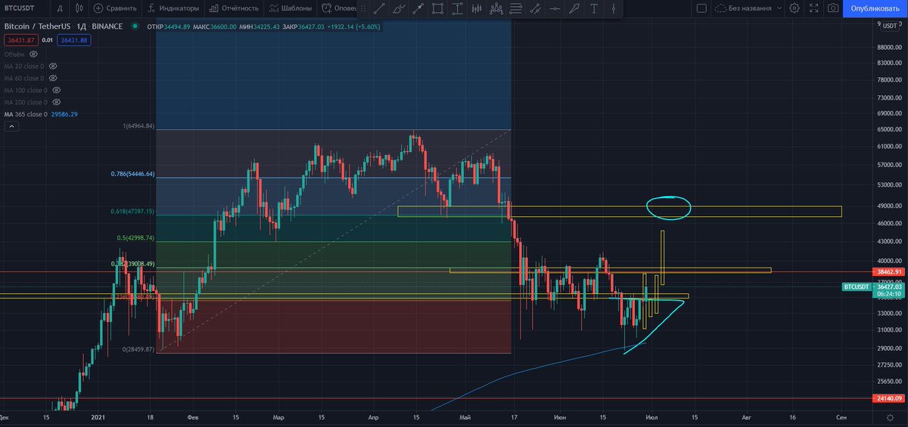Open the Без названия layout dropdown

point(748,8)
